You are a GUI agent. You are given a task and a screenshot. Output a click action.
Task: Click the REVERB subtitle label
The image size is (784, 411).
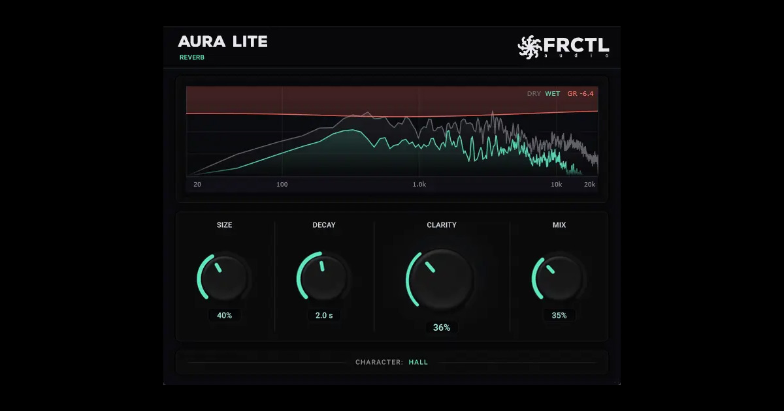coord(192,57)
